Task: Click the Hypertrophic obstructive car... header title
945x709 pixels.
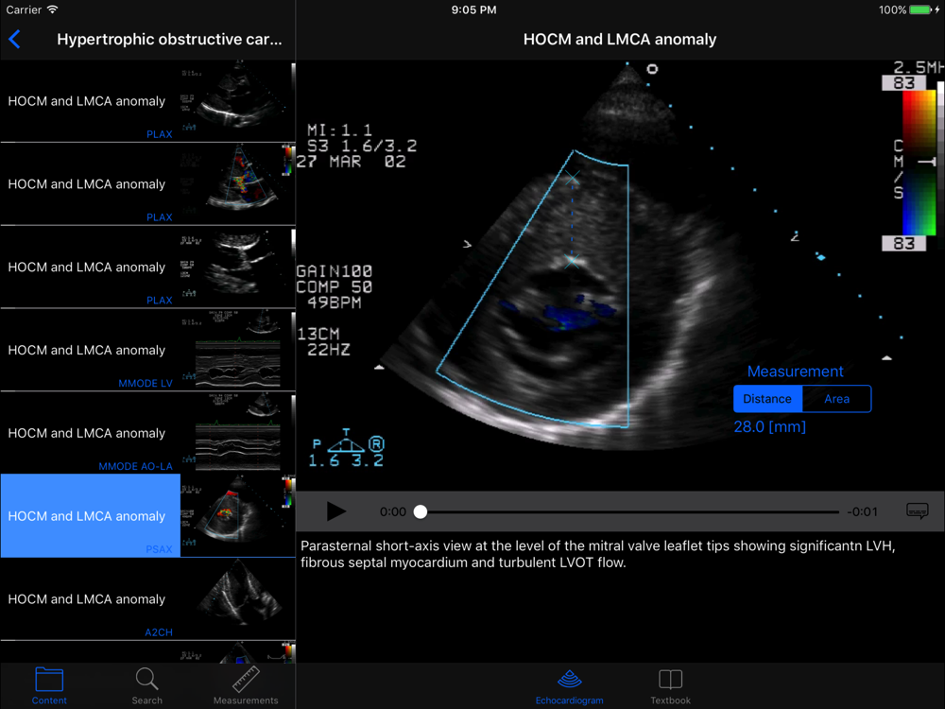Action: coord(169,39)
